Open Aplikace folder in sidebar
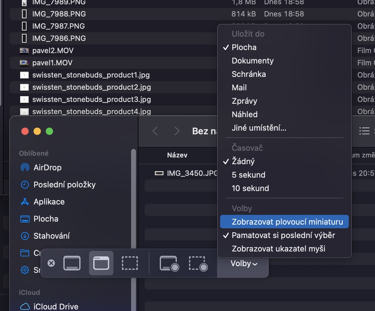 [x=49, y=202]
